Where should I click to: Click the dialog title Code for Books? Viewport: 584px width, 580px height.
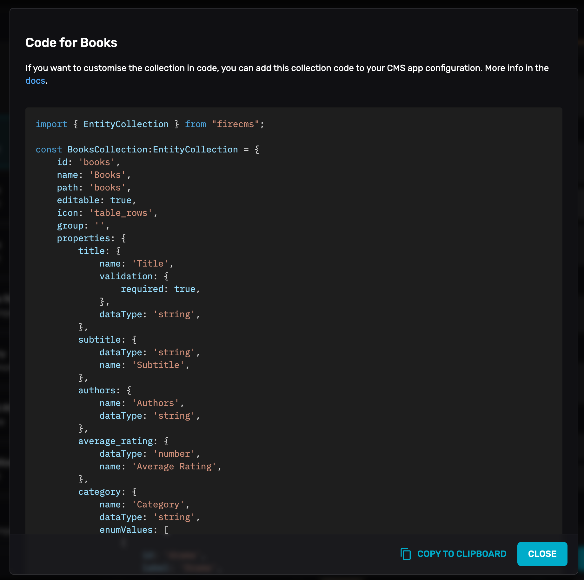(x=71, y=42)
